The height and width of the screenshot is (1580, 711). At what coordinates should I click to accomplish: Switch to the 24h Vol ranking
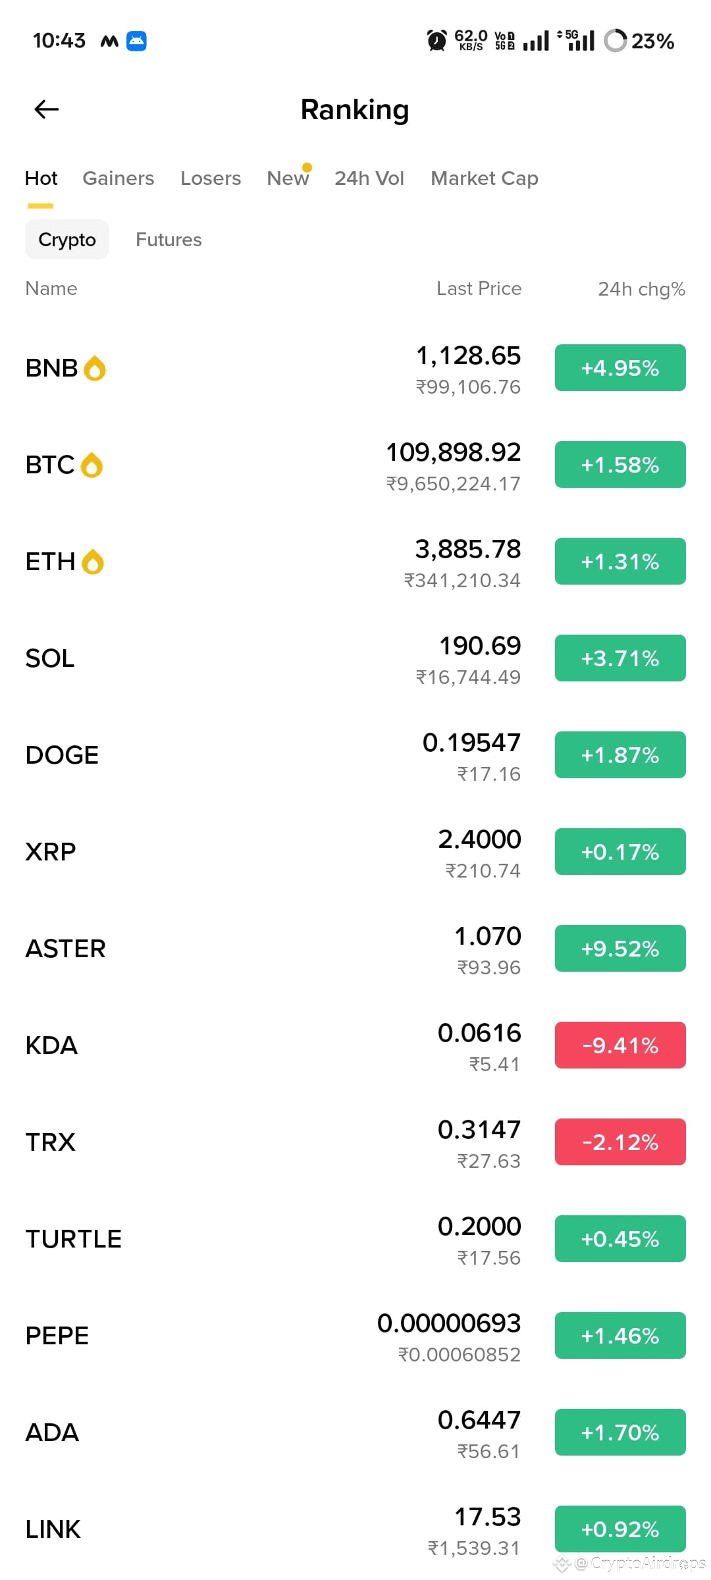(x=369, y=178)
